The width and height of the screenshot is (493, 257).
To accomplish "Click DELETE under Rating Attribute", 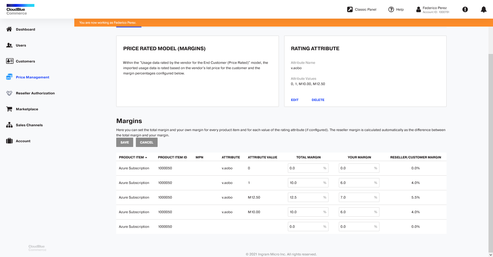I will click(x=318, y=100).
